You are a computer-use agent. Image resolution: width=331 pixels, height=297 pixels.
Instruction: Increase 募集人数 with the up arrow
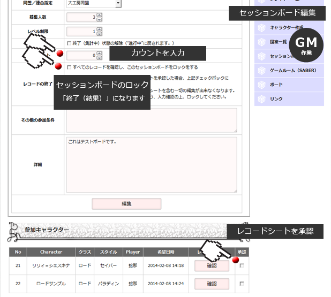[x=99, y=15]
